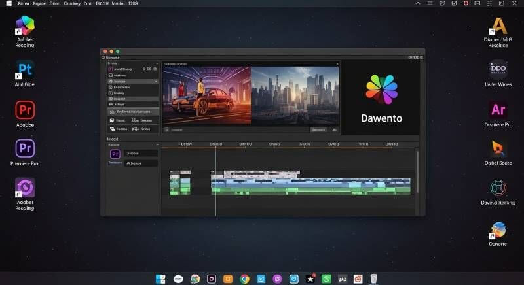Click the calendar icon in the top bar
The width and height of the screenshot is (524, 285).
pyautogui.click(x=441, y=3)
